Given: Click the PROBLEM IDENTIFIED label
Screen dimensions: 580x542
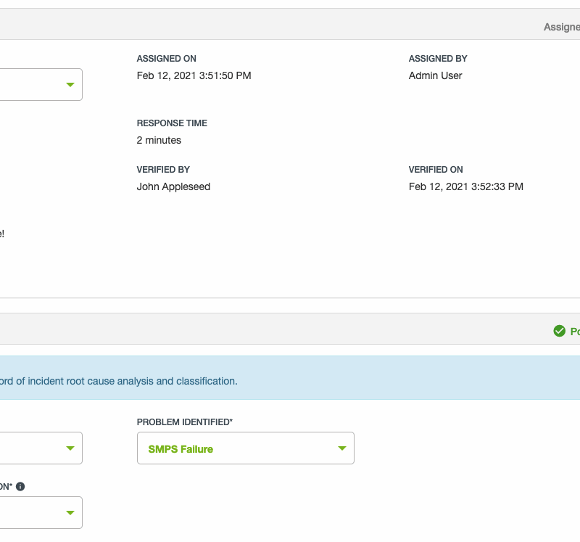Looking at the screenshot, I should point(185,422).
